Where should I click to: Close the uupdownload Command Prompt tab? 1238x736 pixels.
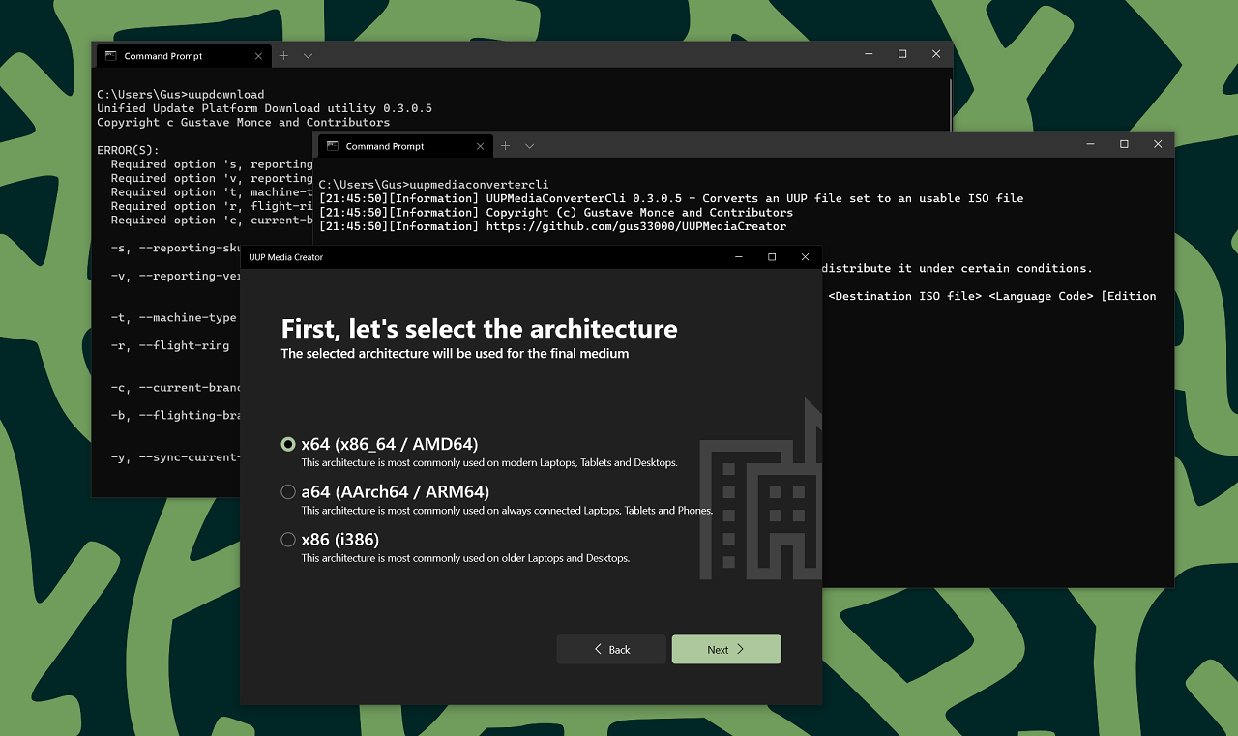click(x=258, y=56)
